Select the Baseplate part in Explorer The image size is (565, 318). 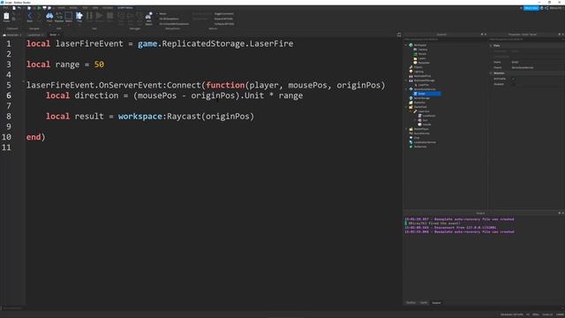click(x=424, y=63)
